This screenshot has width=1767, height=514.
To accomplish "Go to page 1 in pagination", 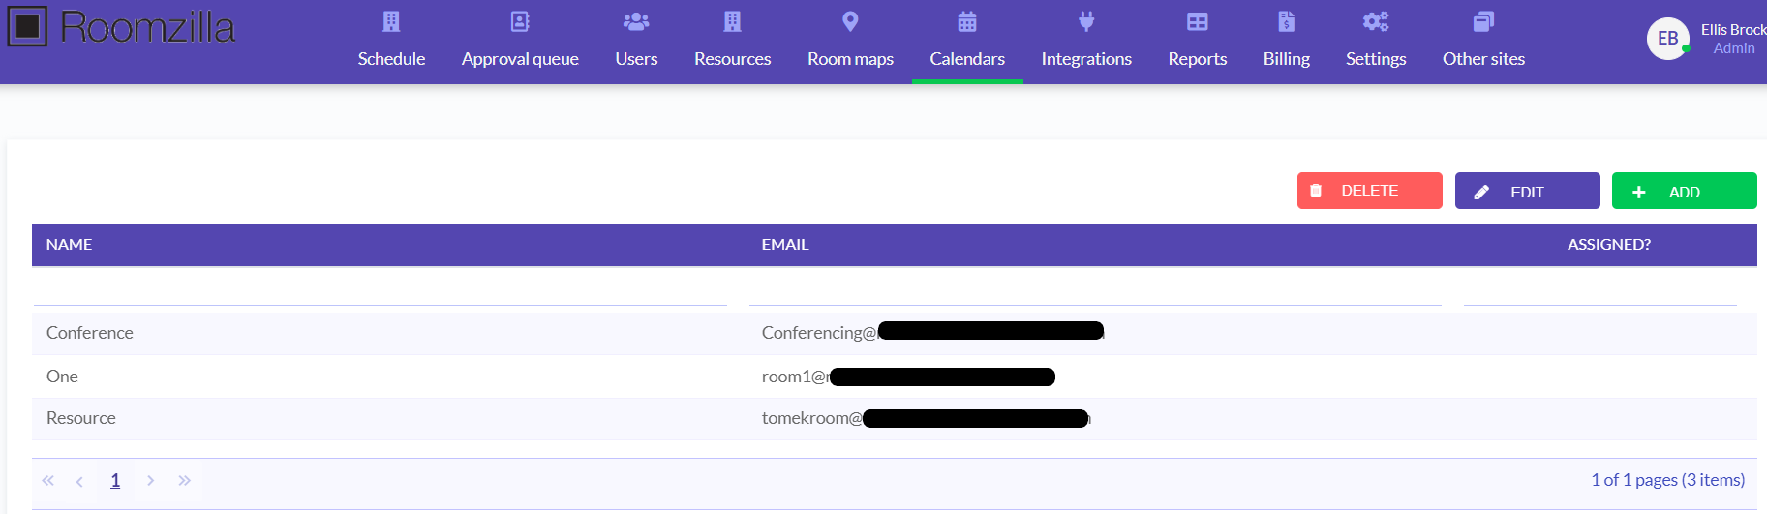I will tap(115, 480).
